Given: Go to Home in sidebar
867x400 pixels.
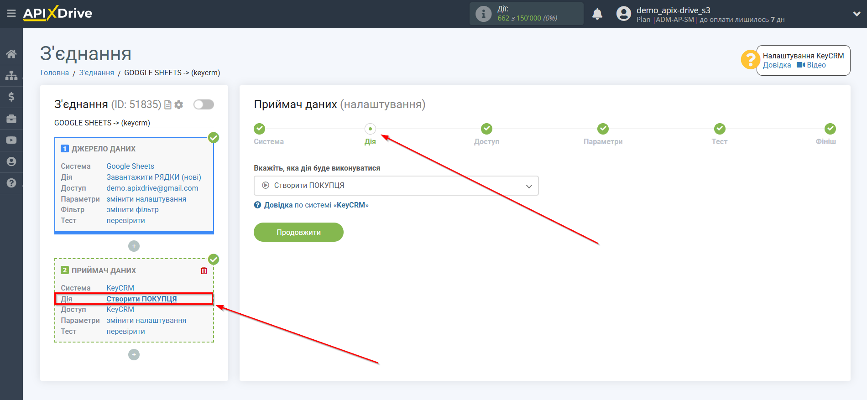Looking at the screenshot, I should coord(11,54).
